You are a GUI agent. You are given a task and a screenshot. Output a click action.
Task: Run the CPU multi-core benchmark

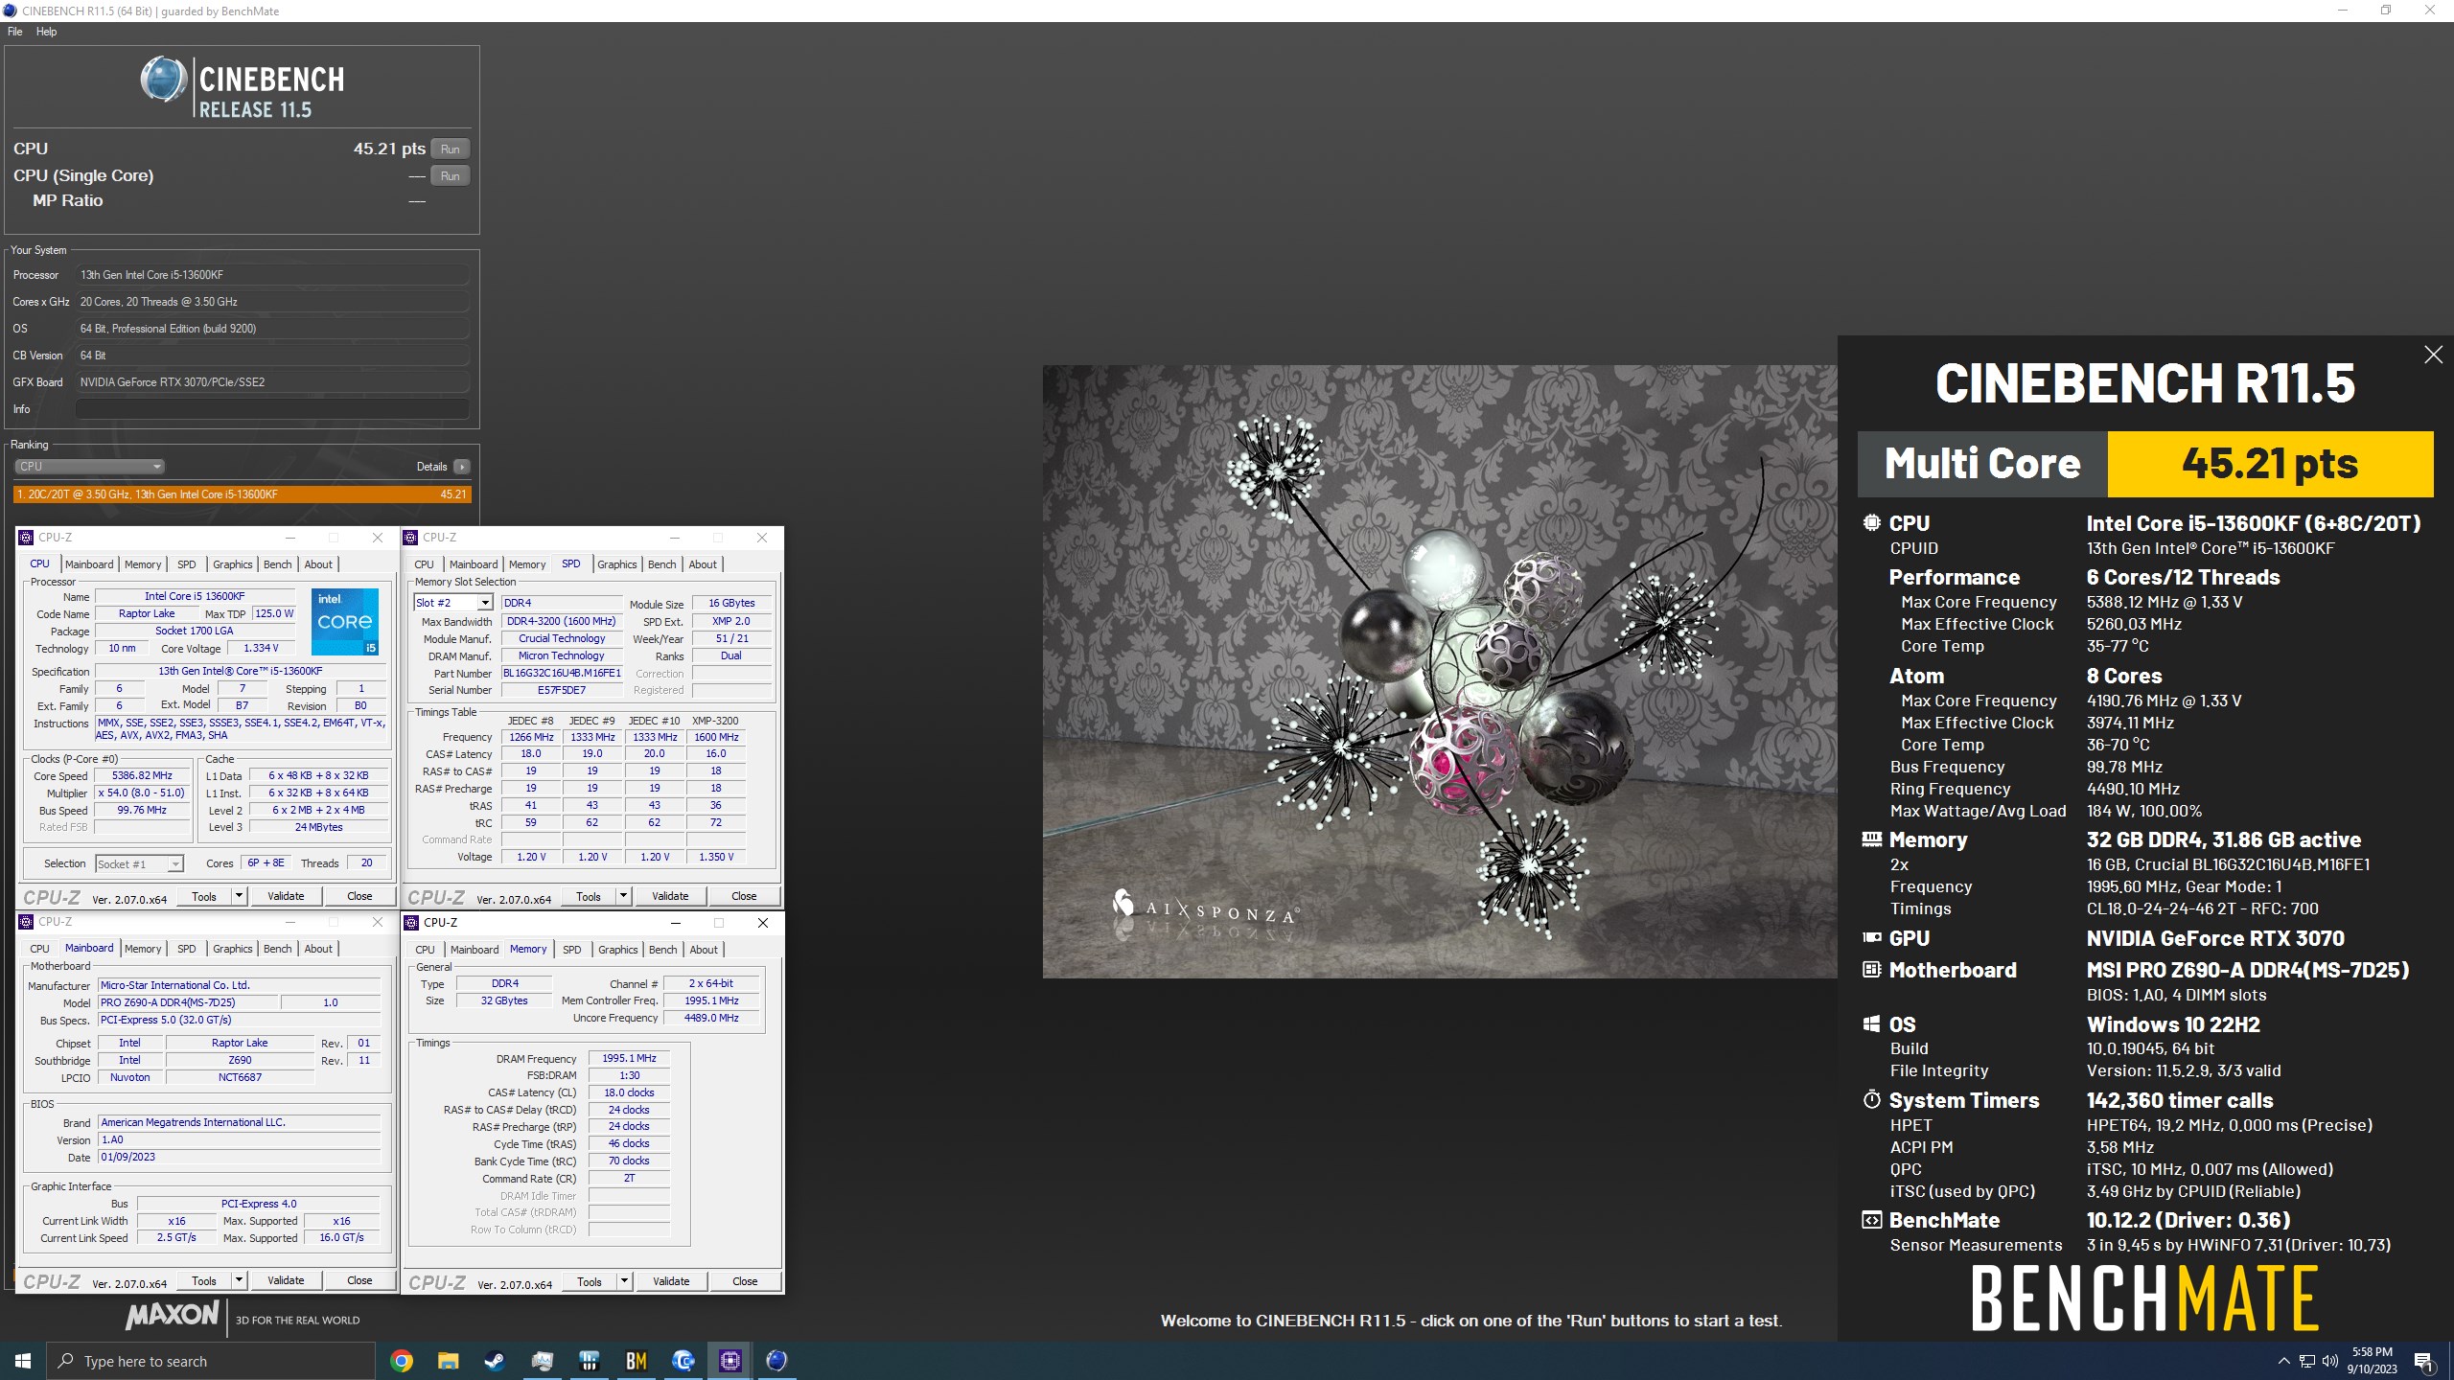pyautogui.click(x=450, y=149)
